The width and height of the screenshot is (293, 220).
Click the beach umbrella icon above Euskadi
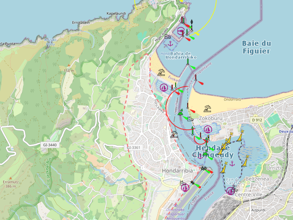click(161, 72)
